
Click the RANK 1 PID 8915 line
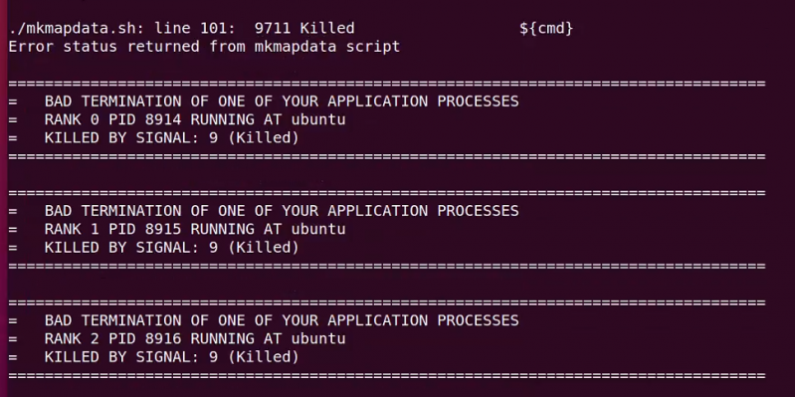(x=177, y=229)
